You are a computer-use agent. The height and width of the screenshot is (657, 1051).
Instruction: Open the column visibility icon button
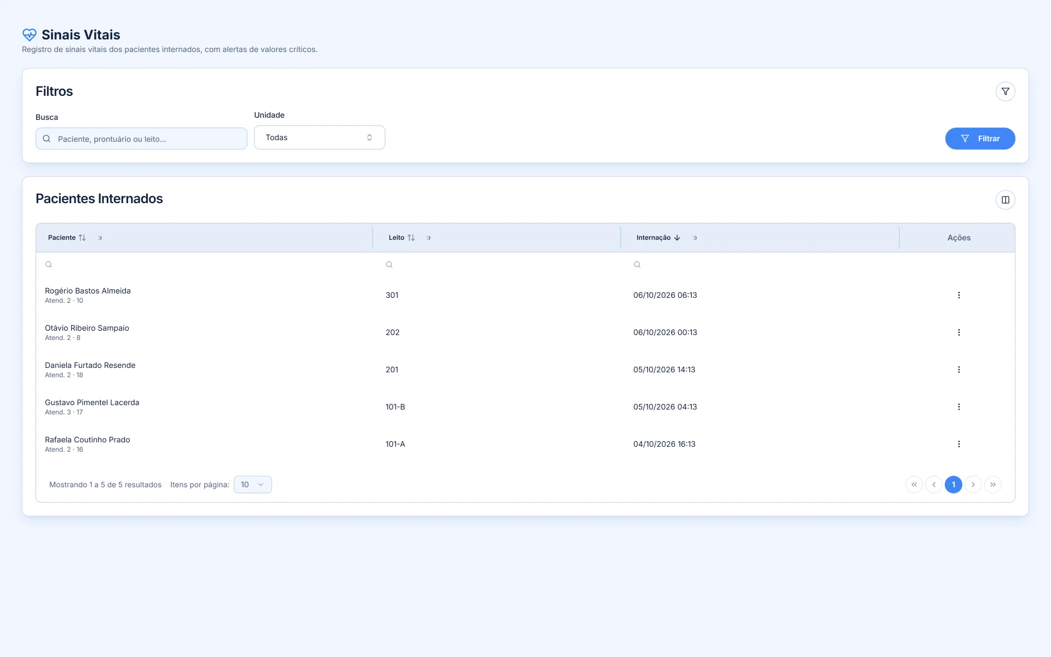[x=1005, y=200]
